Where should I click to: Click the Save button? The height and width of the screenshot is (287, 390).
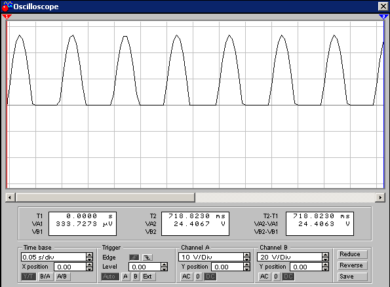[x=352, y=277]
